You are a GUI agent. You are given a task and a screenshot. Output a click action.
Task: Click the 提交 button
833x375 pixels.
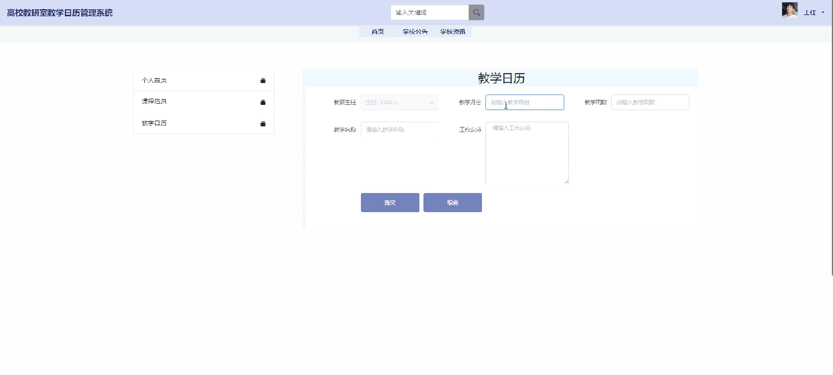click(x=390, y=202)
